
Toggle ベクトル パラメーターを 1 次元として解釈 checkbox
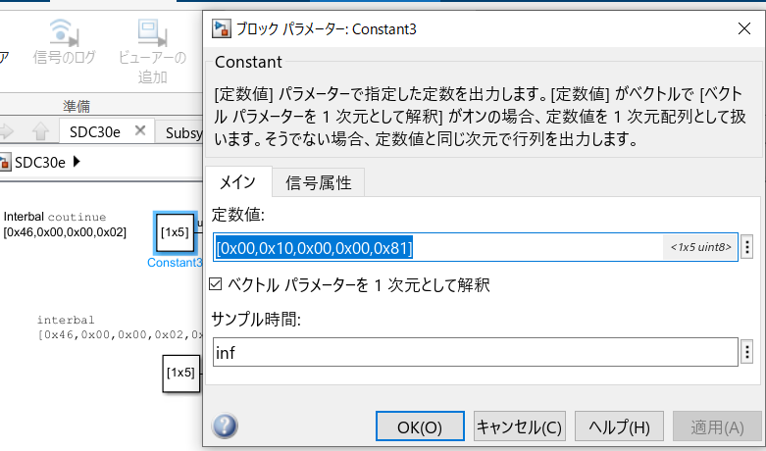click(x=216, y=284)
